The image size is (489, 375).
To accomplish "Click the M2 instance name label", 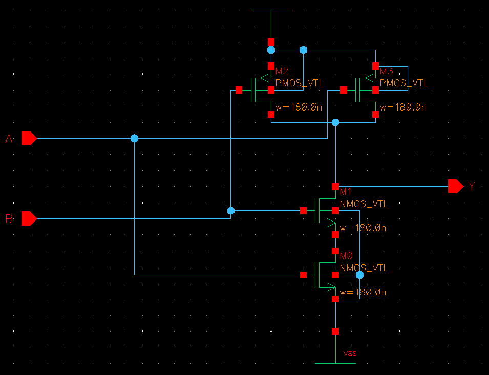I will pyautogui.click(x=282, y=71).
